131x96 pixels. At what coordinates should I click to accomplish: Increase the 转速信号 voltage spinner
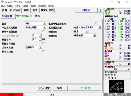[40, 39]
